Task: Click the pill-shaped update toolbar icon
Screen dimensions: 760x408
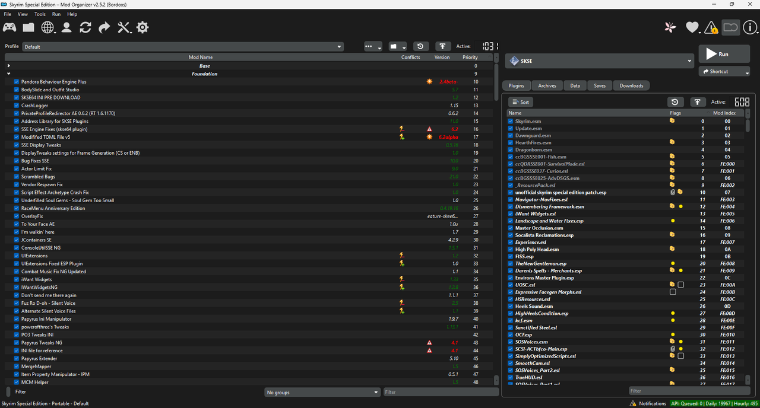Action: (730, 27)
